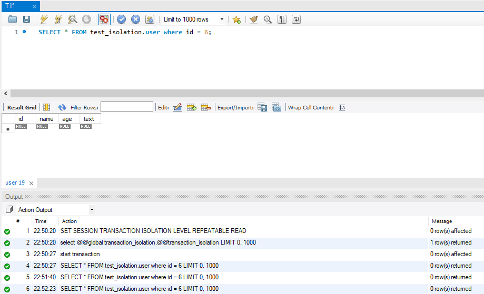The height and width of the screenshot is (294, 484).
Task: Delete selected rows icon in Edit group
Action: (206, 107)
